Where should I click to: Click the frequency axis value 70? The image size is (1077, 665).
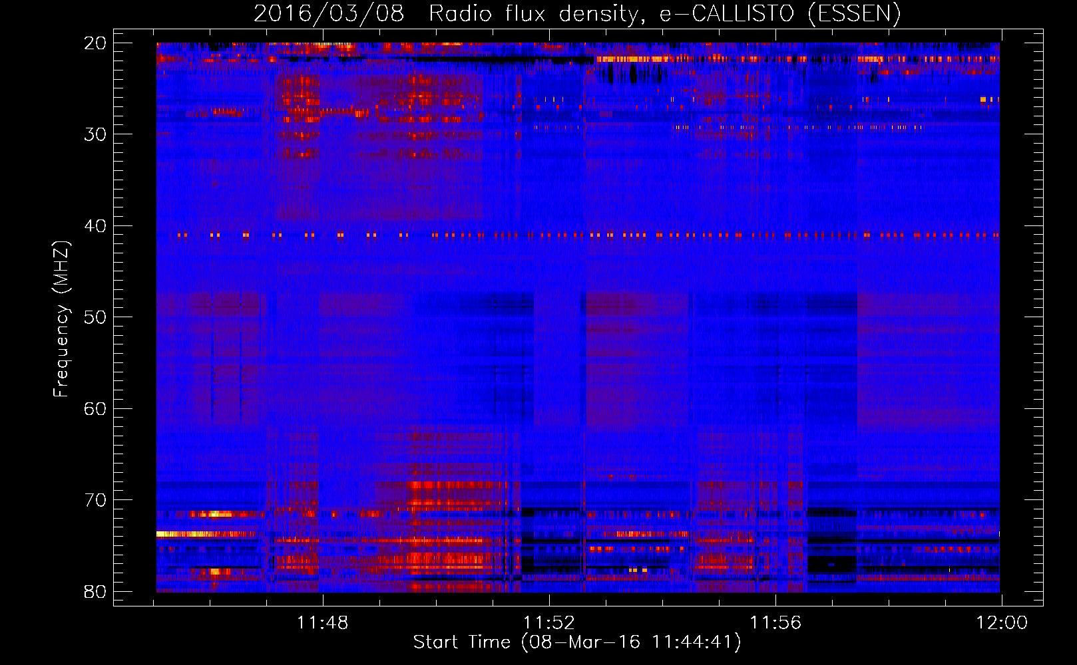(x=95, y=500)
